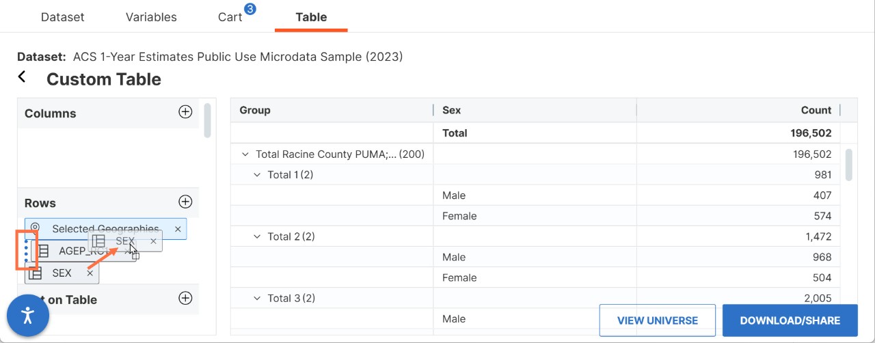Viewport: 875px width, 343px height.
Task: Collapse the Total 3 (2) row
Action: (257, 298)
